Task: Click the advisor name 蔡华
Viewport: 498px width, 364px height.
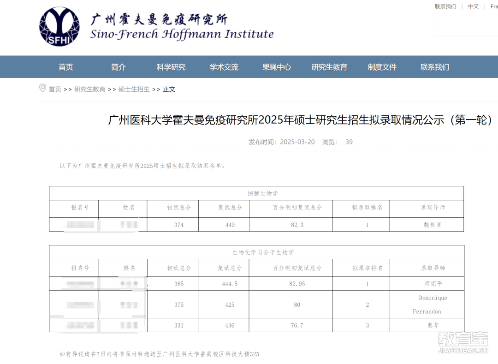Action: click(433, 325)
